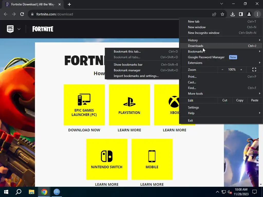This screenshot has height=197, width=263.
Task: Expand the Bookmarks submenu item
Action: tap(221, 52)
